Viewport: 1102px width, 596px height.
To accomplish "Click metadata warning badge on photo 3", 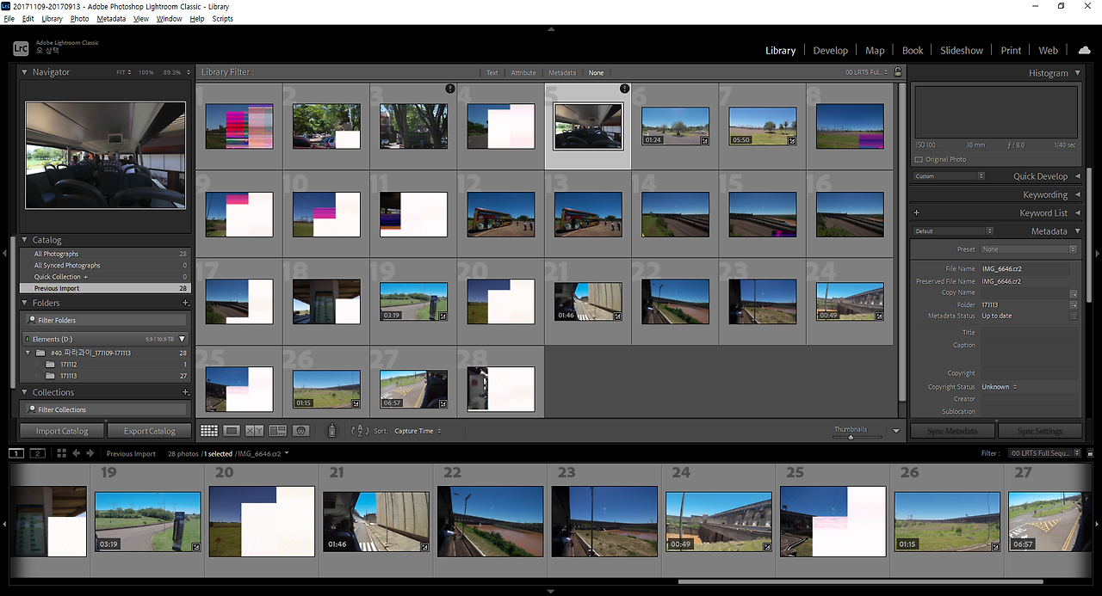I will tap(450, 89).
